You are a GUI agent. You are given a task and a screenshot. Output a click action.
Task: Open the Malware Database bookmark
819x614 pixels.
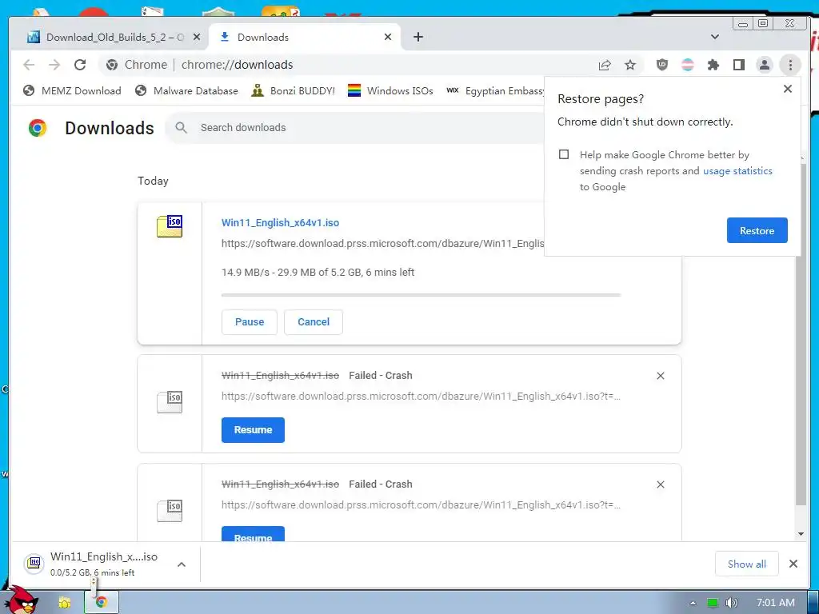click(x=186, y=91)
